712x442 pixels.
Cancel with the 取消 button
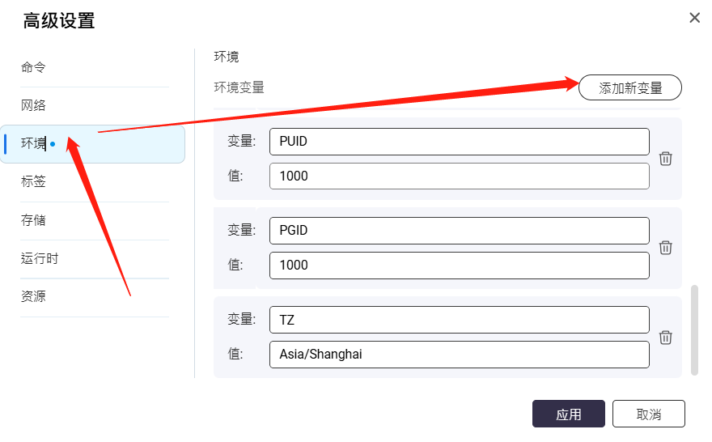click(x=648, y=414)
